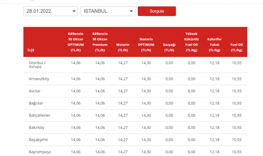The image size is (263, 156).
Task: Select the İstanbul / Avrupa row label
Action: (x=37, y=65)
